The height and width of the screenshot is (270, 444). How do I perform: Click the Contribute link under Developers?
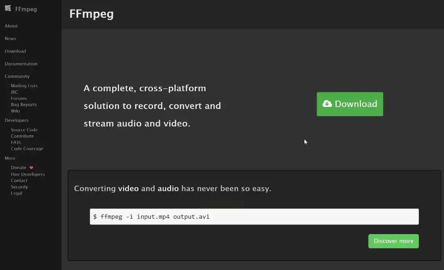[22, 136]
